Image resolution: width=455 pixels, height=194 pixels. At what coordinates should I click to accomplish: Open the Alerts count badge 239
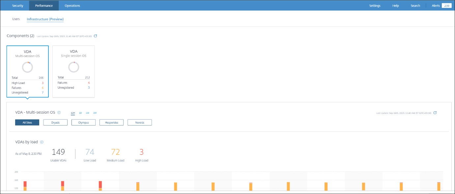(446, 6)
